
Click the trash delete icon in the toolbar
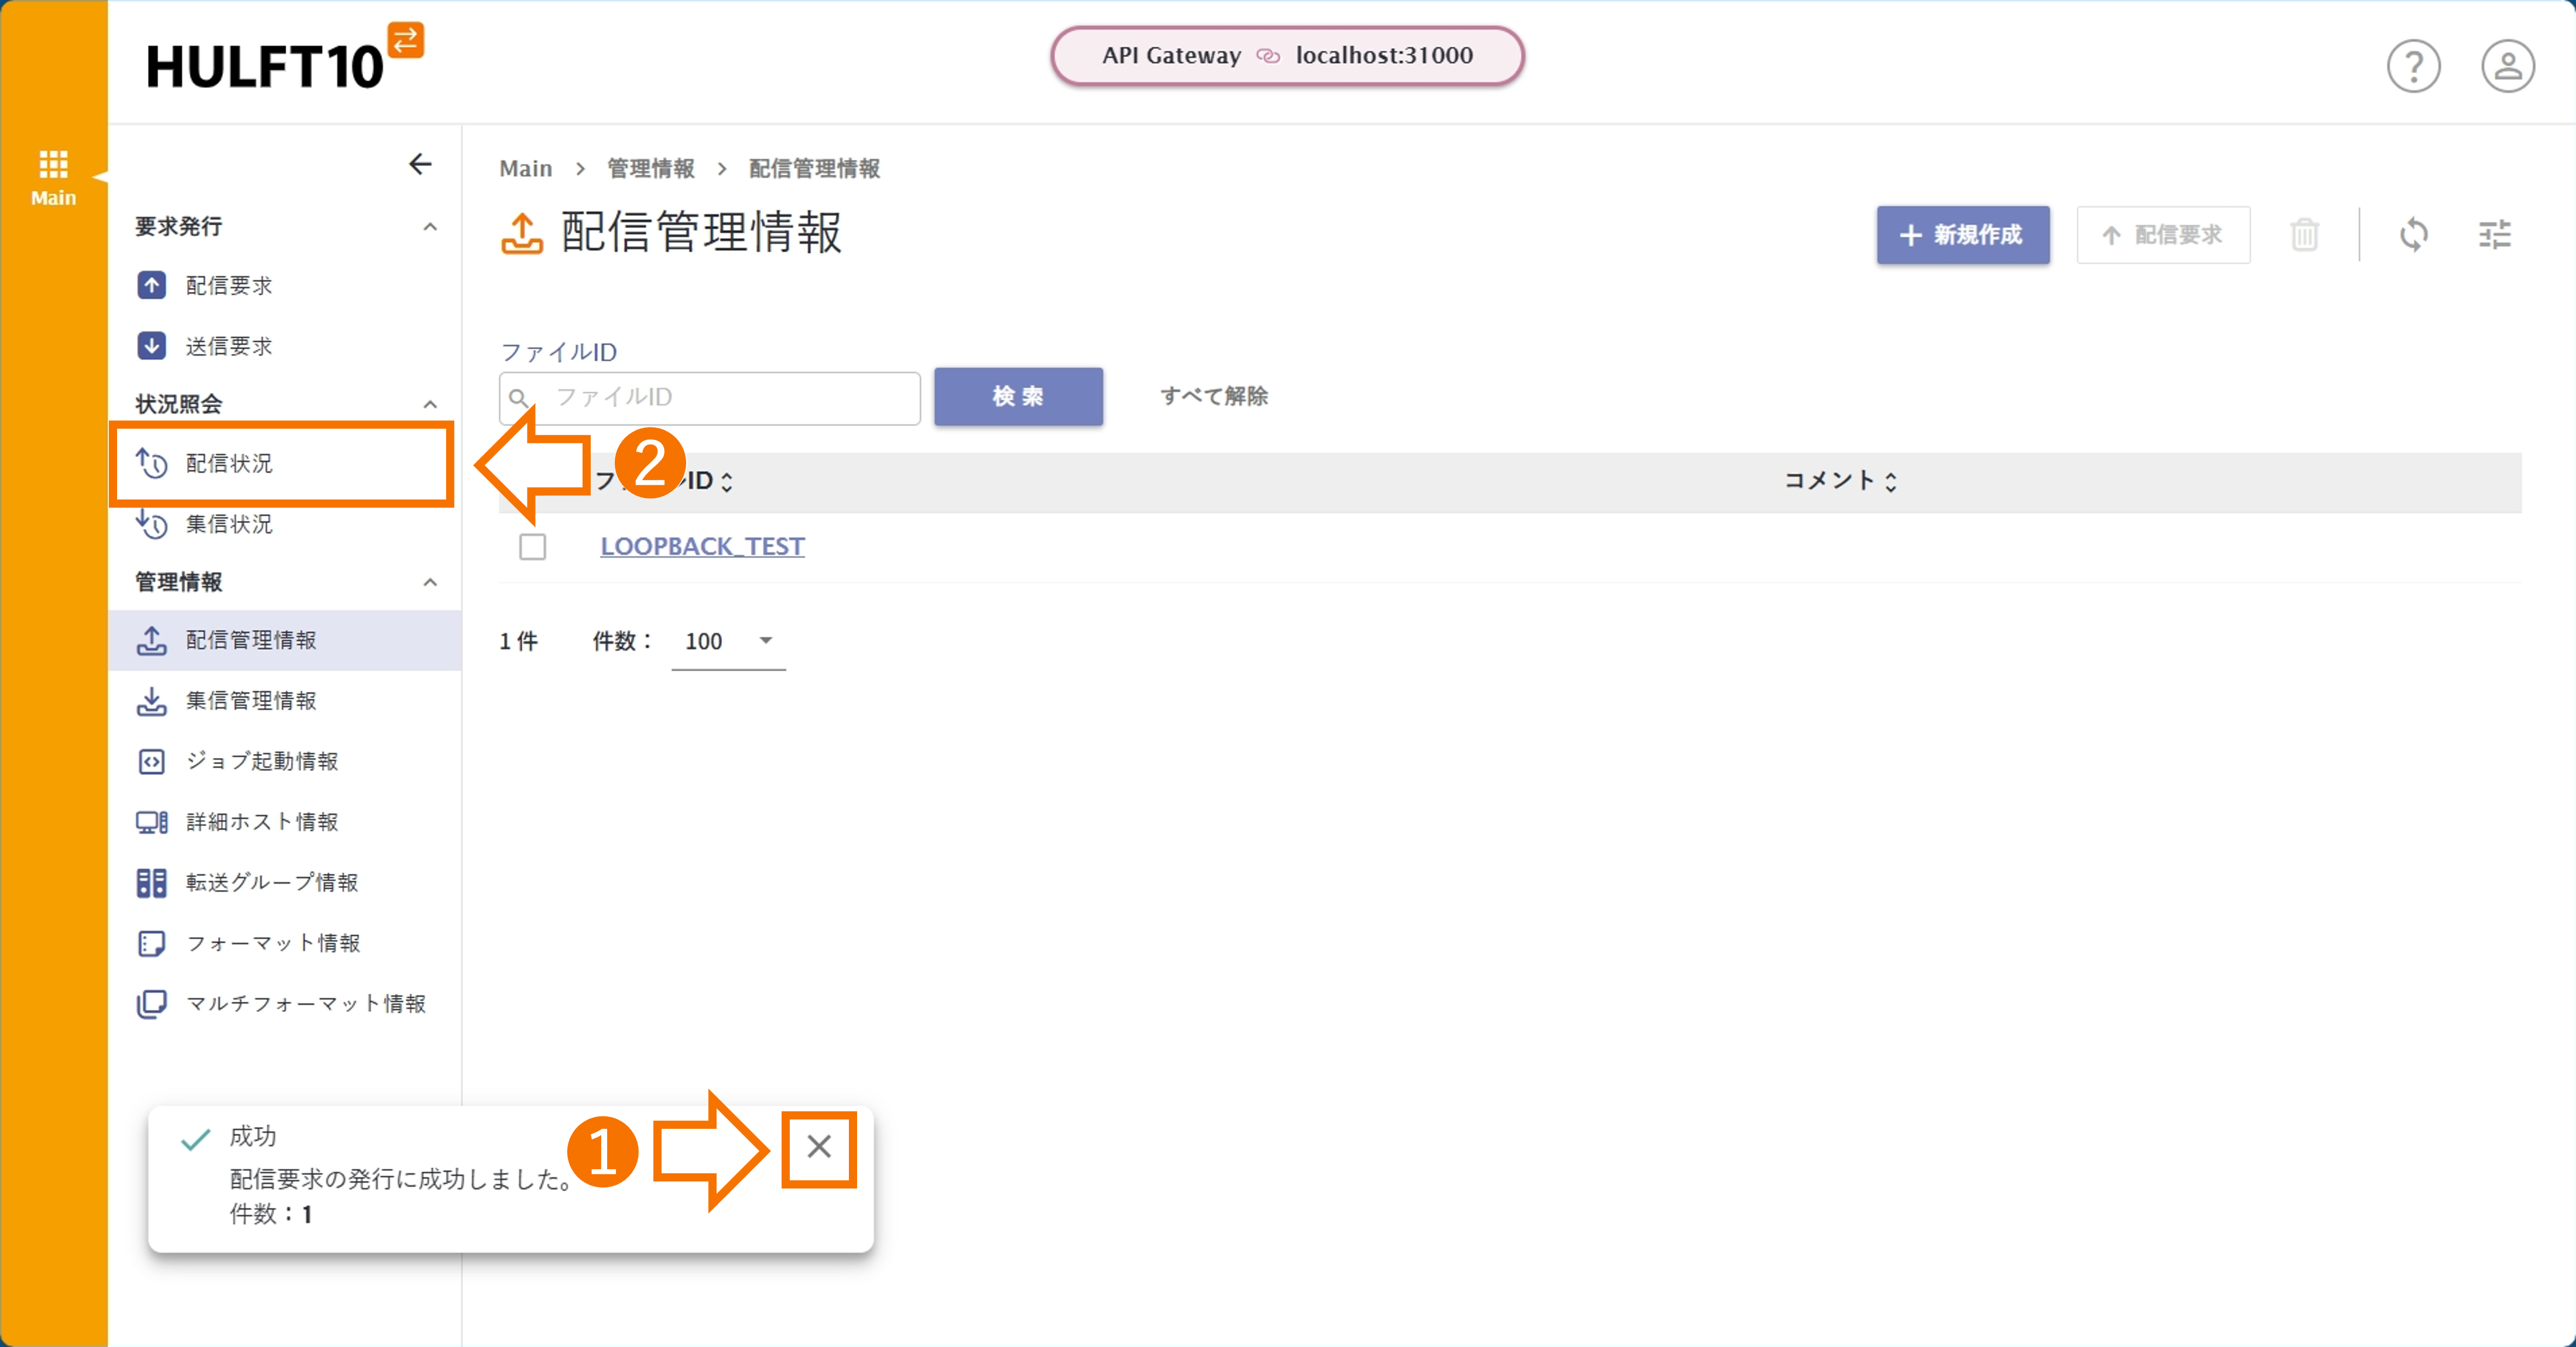(x=2305, y=235)
